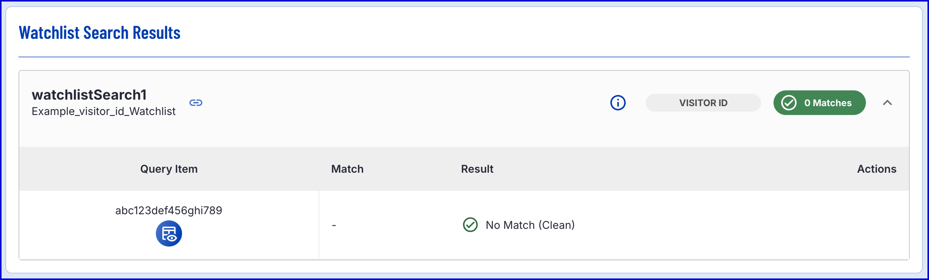Click the Watchlist Search Results heading
The width and height of the screenshot is (929, 280).
[100, 33]
